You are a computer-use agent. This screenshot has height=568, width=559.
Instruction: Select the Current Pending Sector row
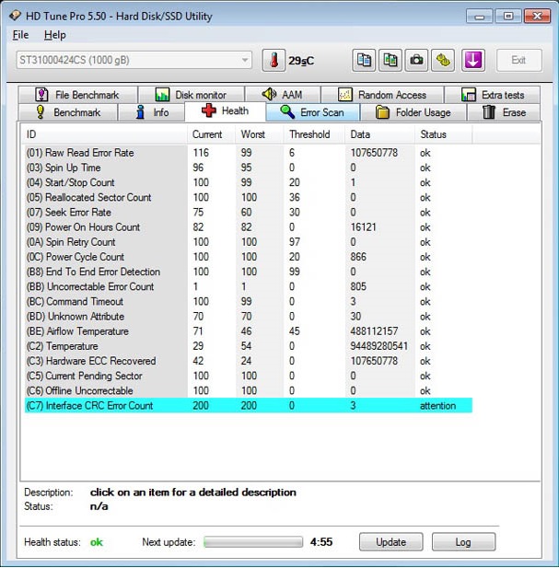[249, 376]
